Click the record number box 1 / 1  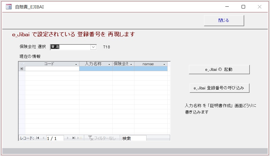click(x=55, y=138)
